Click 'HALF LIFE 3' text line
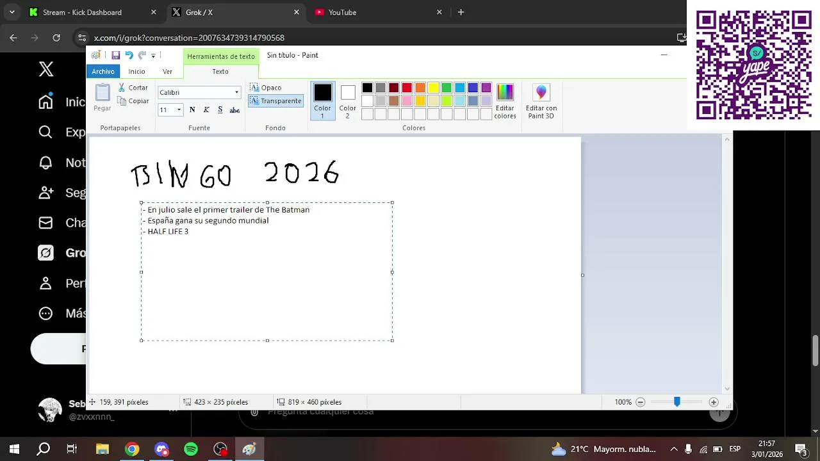The width and height of the screenshot is (820, 461). pyautogui.click(x=168, y=231)
